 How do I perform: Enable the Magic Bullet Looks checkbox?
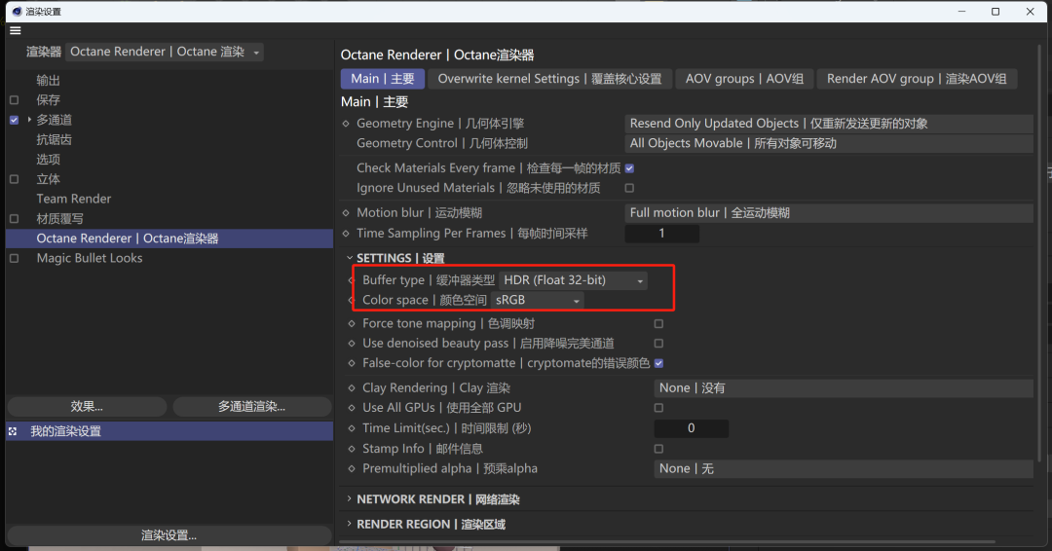tap(14, 258)
